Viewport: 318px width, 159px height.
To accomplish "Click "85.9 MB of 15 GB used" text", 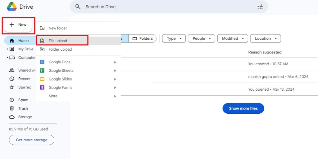I will pyautogui.click(x=29, y=129).
